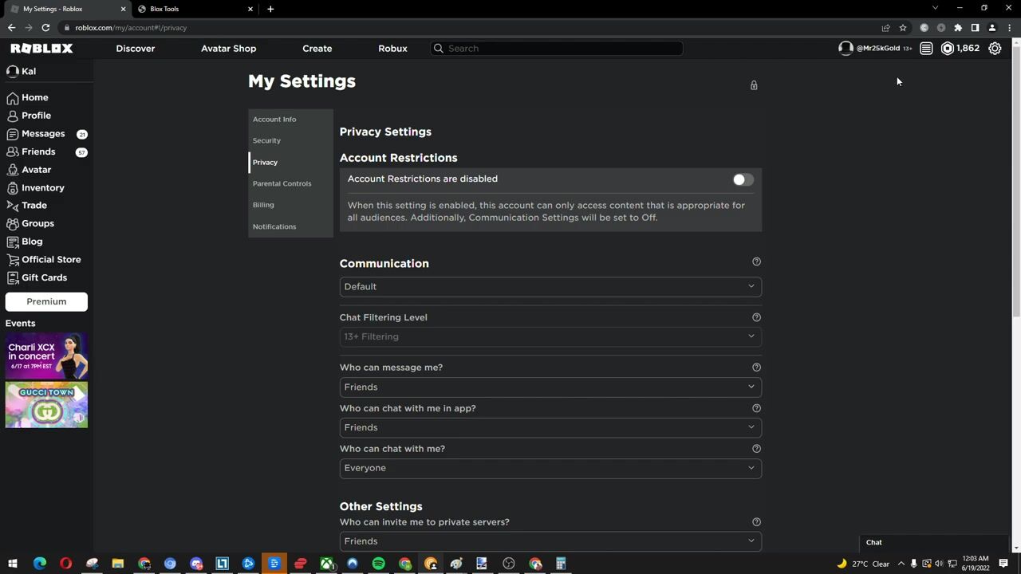1021x574 pixels.
Task: Open Groups from the left sidebar
Action: point(30,224)
